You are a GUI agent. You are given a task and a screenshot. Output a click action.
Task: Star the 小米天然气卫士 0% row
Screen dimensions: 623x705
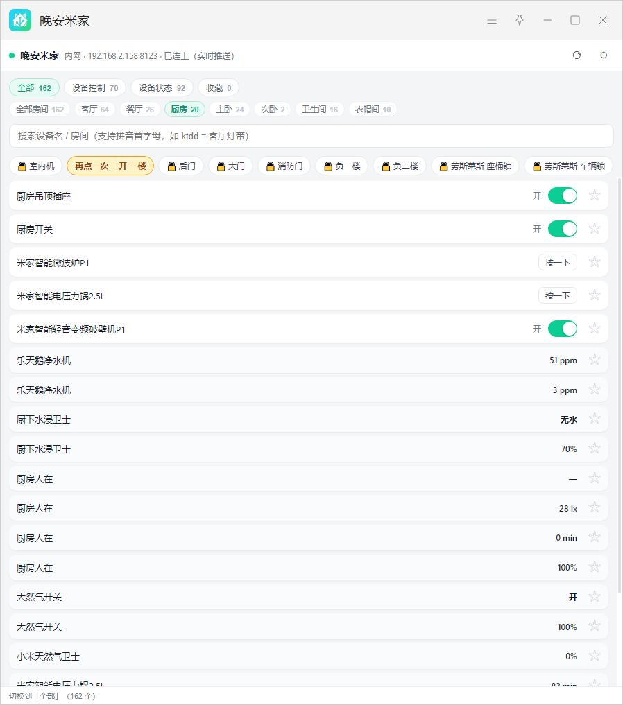coord(595,656)
